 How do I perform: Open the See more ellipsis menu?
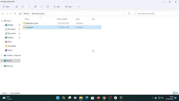(79, 7)
